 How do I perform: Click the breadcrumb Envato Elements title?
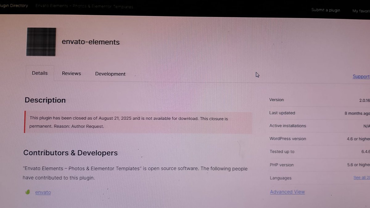[84, 6]
